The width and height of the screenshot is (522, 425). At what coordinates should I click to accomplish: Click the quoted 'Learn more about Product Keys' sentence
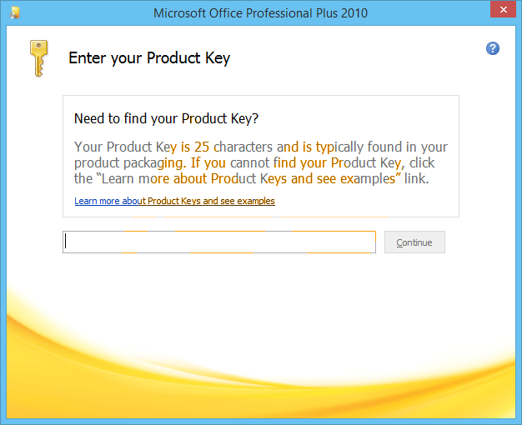248,178
